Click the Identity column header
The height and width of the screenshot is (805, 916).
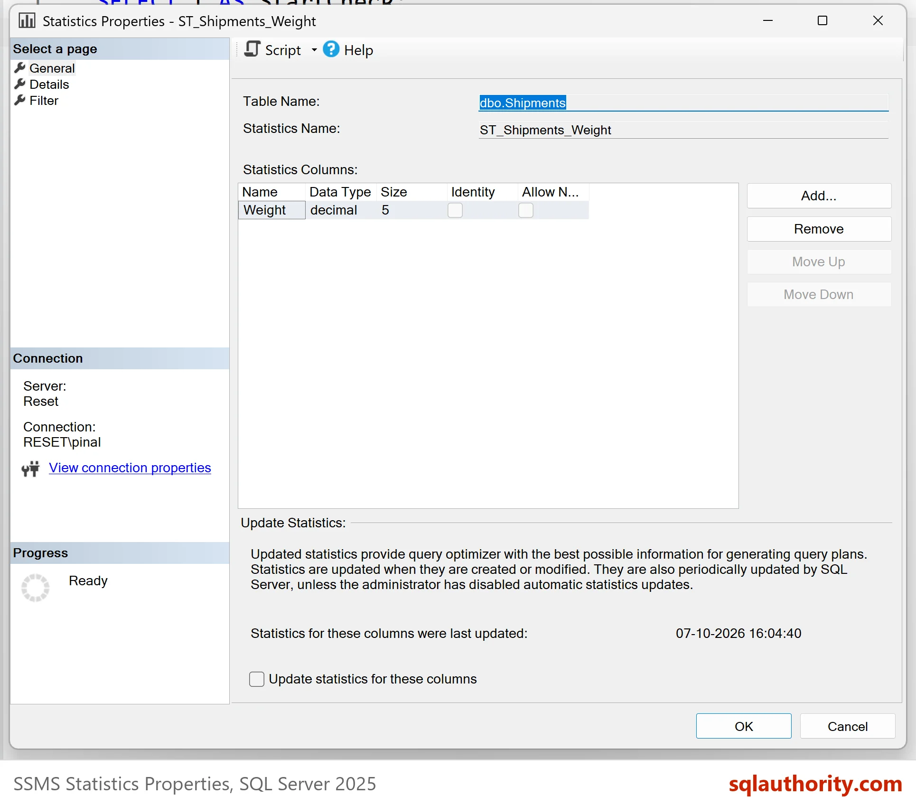tap(483, 192)
